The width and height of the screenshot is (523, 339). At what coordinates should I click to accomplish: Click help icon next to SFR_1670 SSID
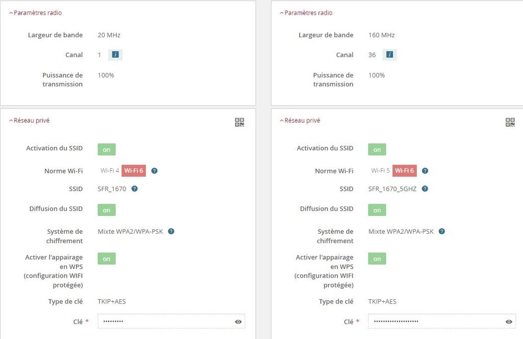[x=135, y=189]
